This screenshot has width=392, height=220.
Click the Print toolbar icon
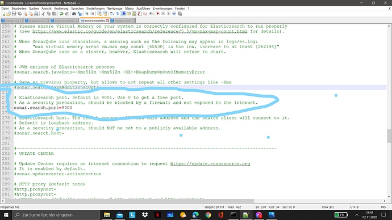(36, 14)
